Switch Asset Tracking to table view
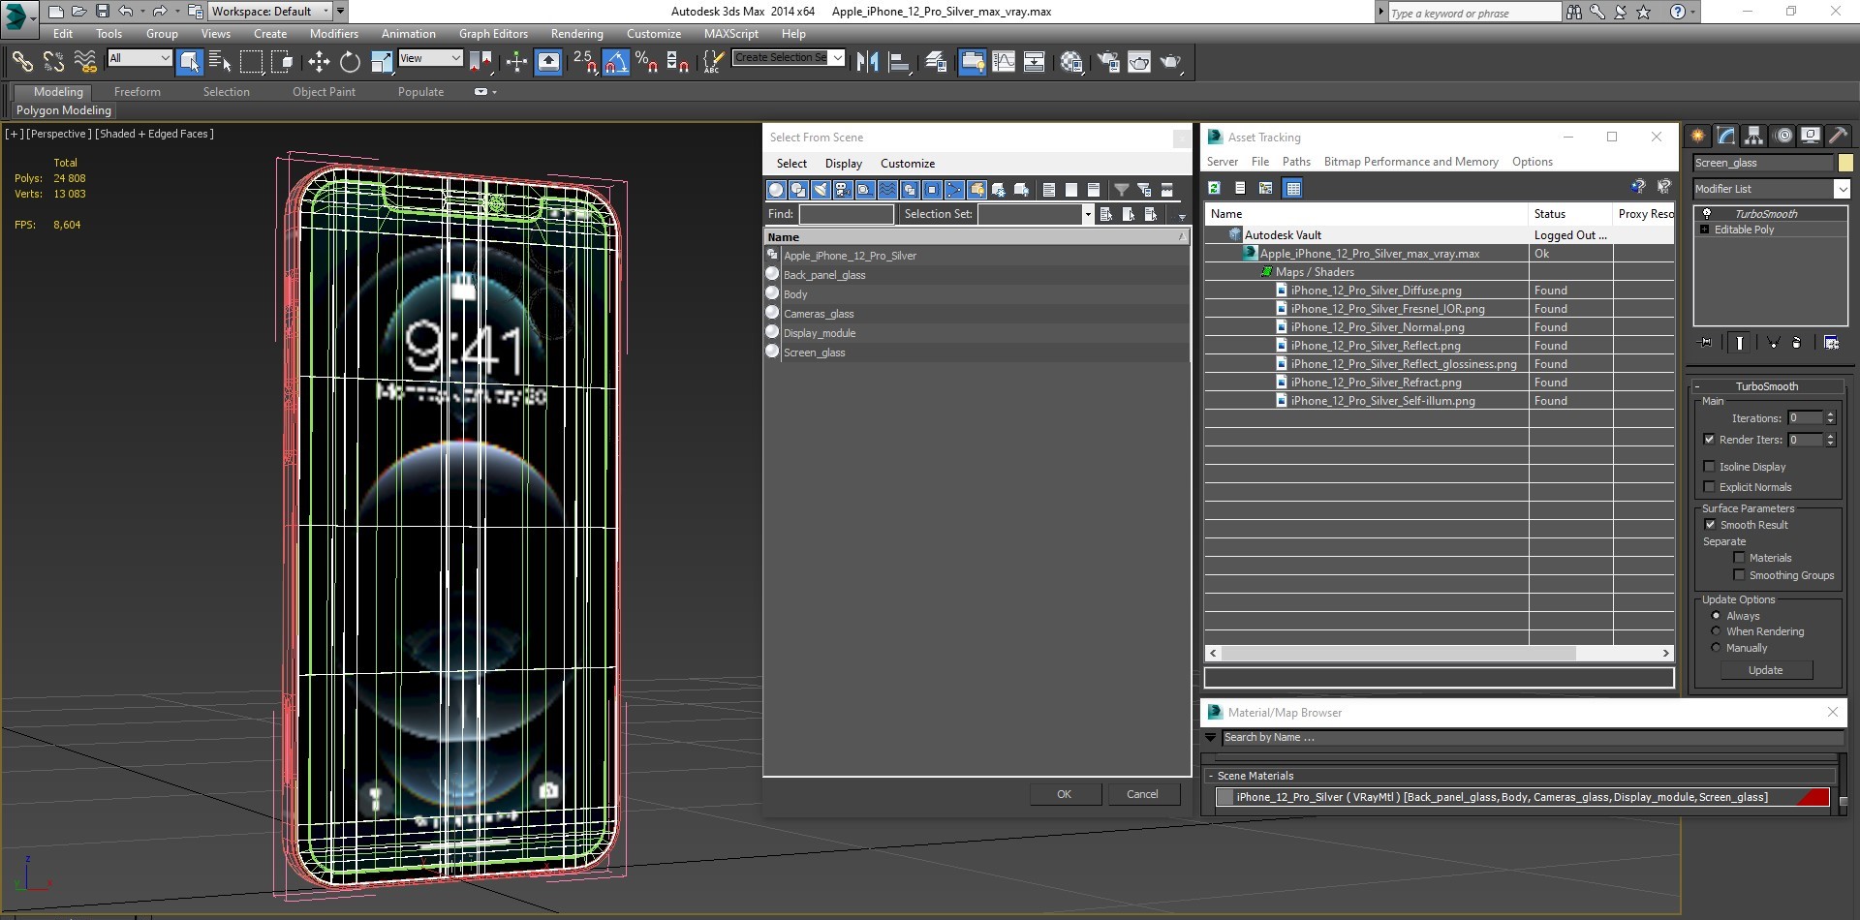Image resolution: width=1860 pixels, height=920 pixels. 1292,188
